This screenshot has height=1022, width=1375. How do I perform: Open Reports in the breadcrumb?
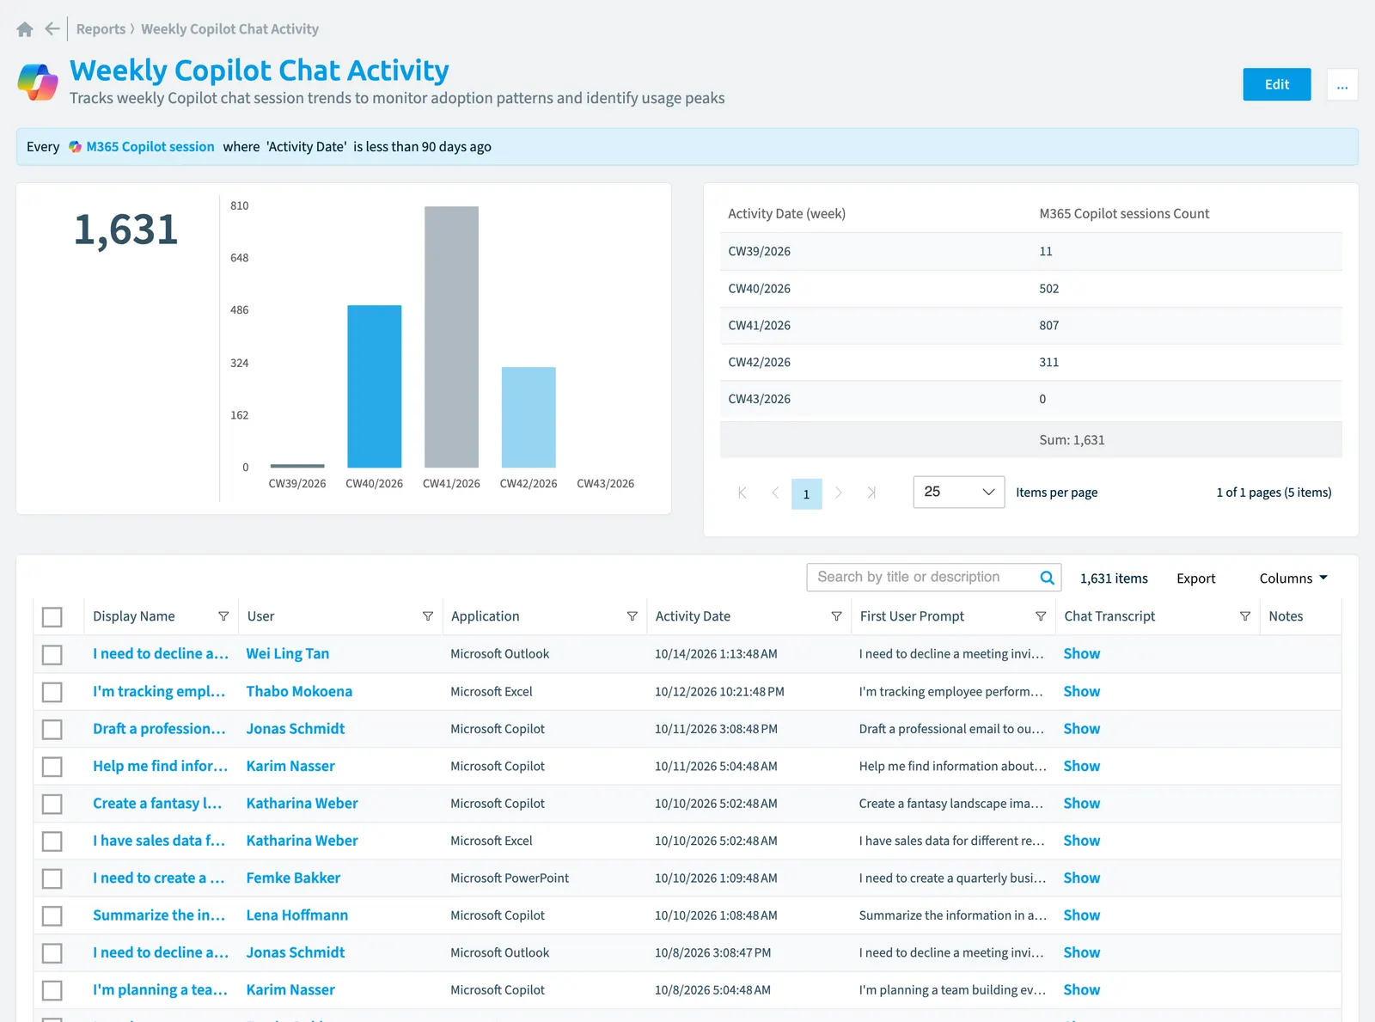coord(101,29)
